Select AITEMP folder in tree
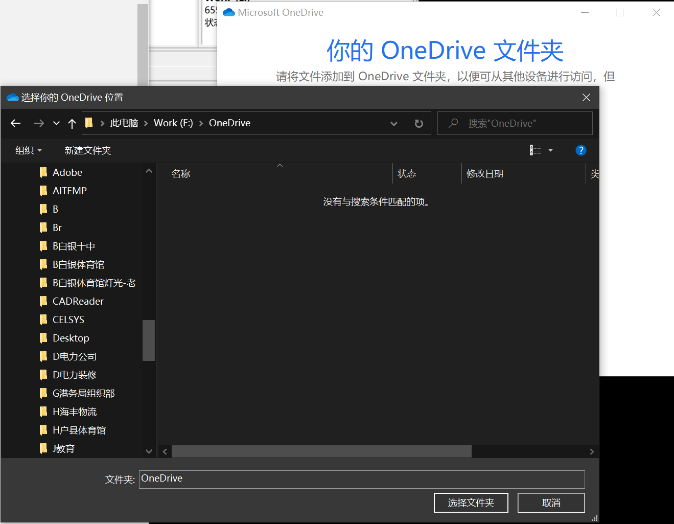This screenshot has width=674, height=524. point(69,191)
